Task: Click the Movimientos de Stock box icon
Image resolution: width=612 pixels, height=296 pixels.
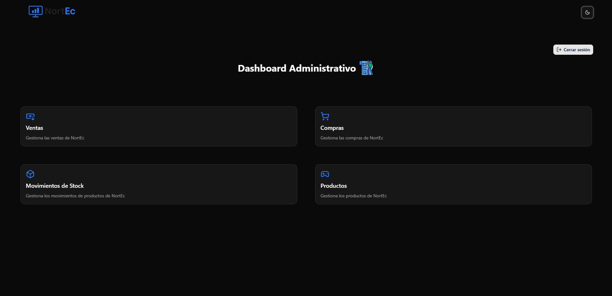Action: click(x=30, y=174)
